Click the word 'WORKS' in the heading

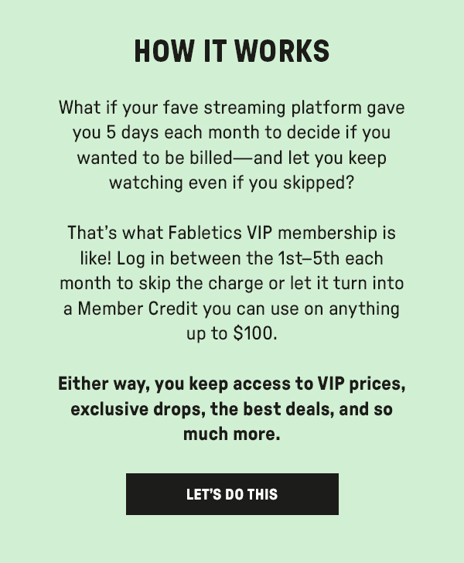tap(282, 51)
